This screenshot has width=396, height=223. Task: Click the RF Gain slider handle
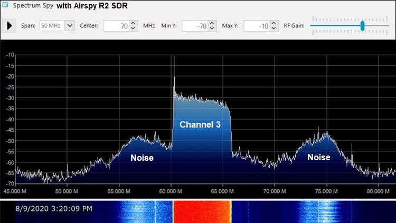tap(362, 25)
